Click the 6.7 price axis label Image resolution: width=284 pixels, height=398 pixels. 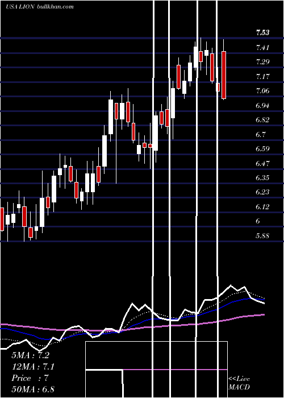tap(261, 134)
